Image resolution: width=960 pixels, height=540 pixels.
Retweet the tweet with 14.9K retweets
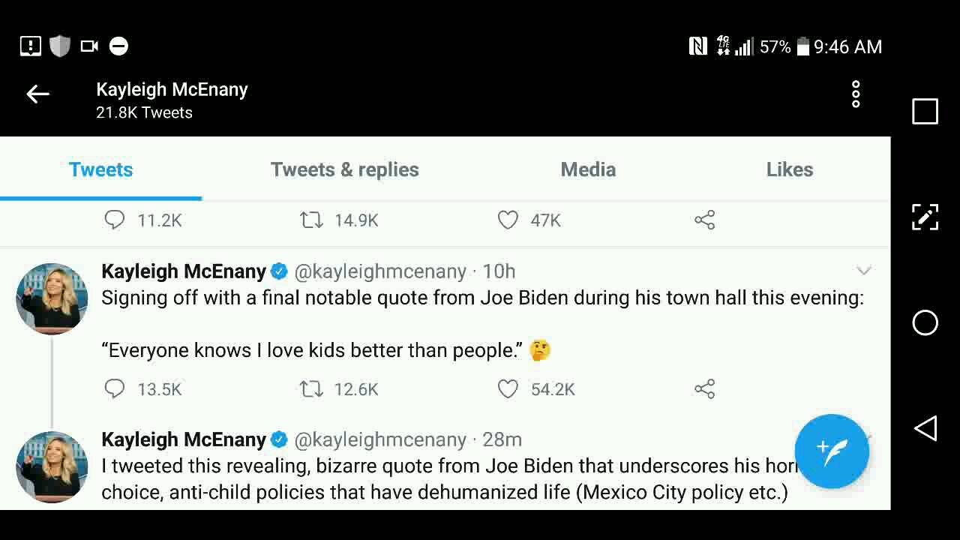311,220
